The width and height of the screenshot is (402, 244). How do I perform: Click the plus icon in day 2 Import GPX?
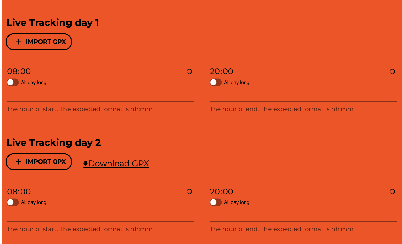pos(19,162)
